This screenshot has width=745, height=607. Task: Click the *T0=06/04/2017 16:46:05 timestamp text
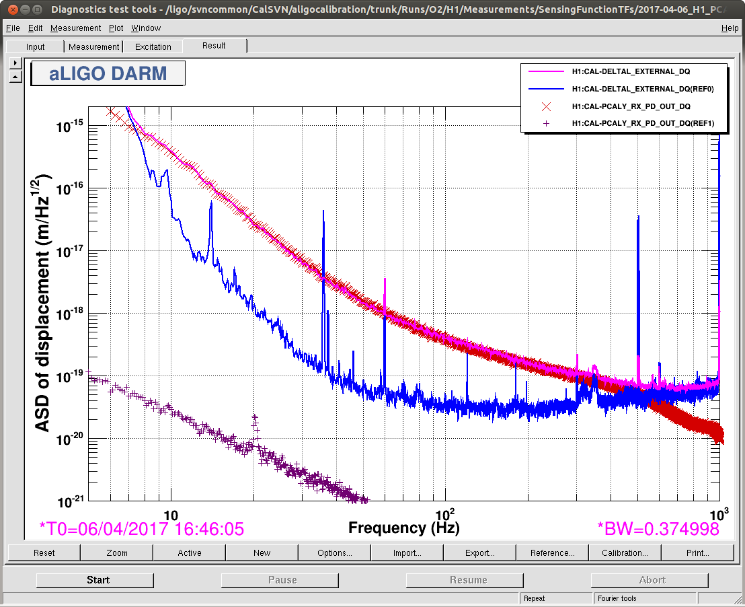[x=142, y=529]
